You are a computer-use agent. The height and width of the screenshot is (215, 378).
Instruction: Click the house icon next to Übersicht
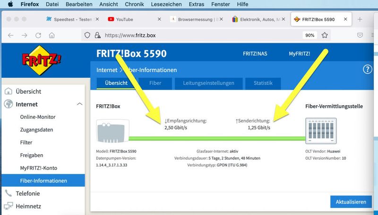pos(9,91)
